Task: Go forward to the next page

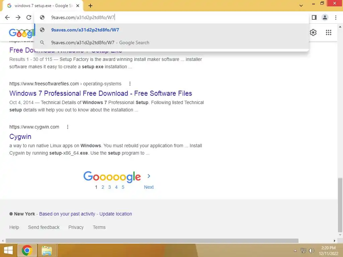Action: (18, 17)
